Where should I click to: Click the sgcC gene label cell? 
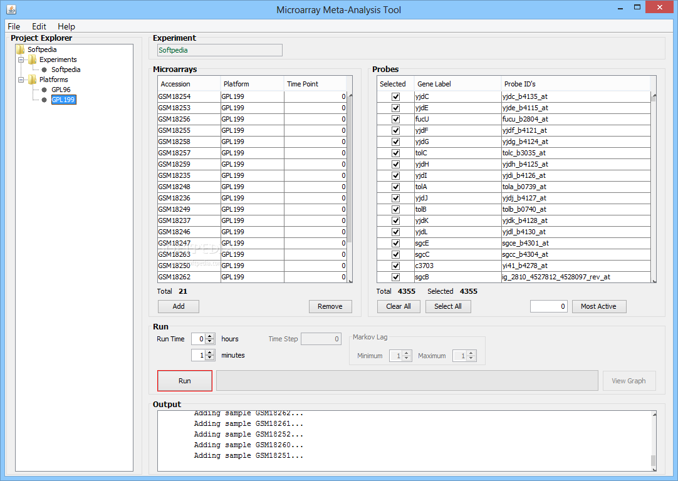(x=457, y=254)
